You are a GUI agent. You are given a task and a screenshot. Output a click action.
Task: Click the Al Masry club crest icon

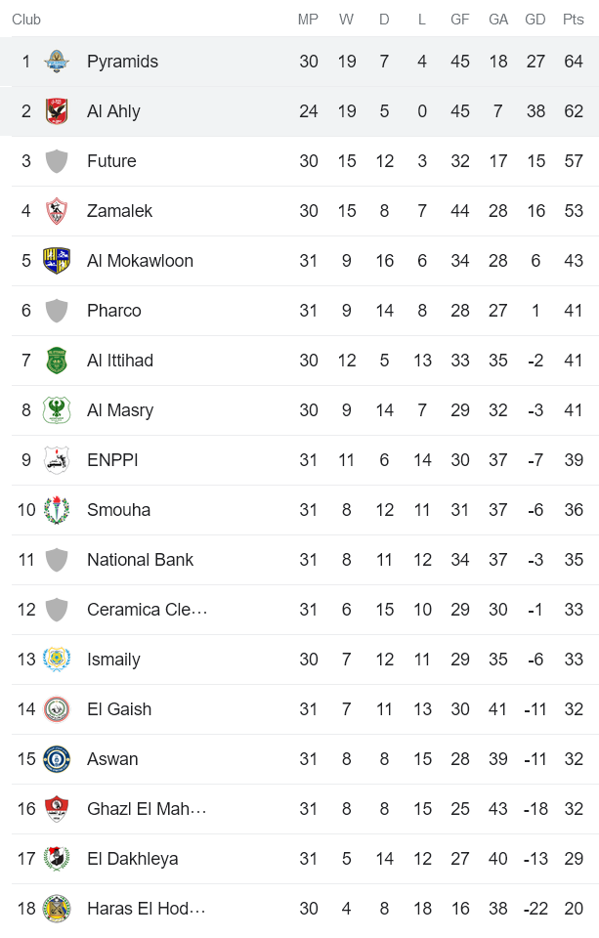[57, 410]
